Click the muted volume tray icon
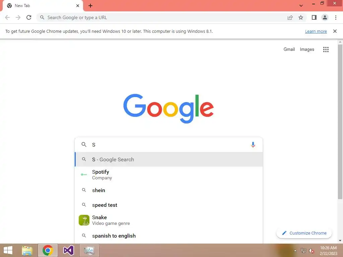The width and height of the screenshot is (343, 257). [x=312, y=251]
